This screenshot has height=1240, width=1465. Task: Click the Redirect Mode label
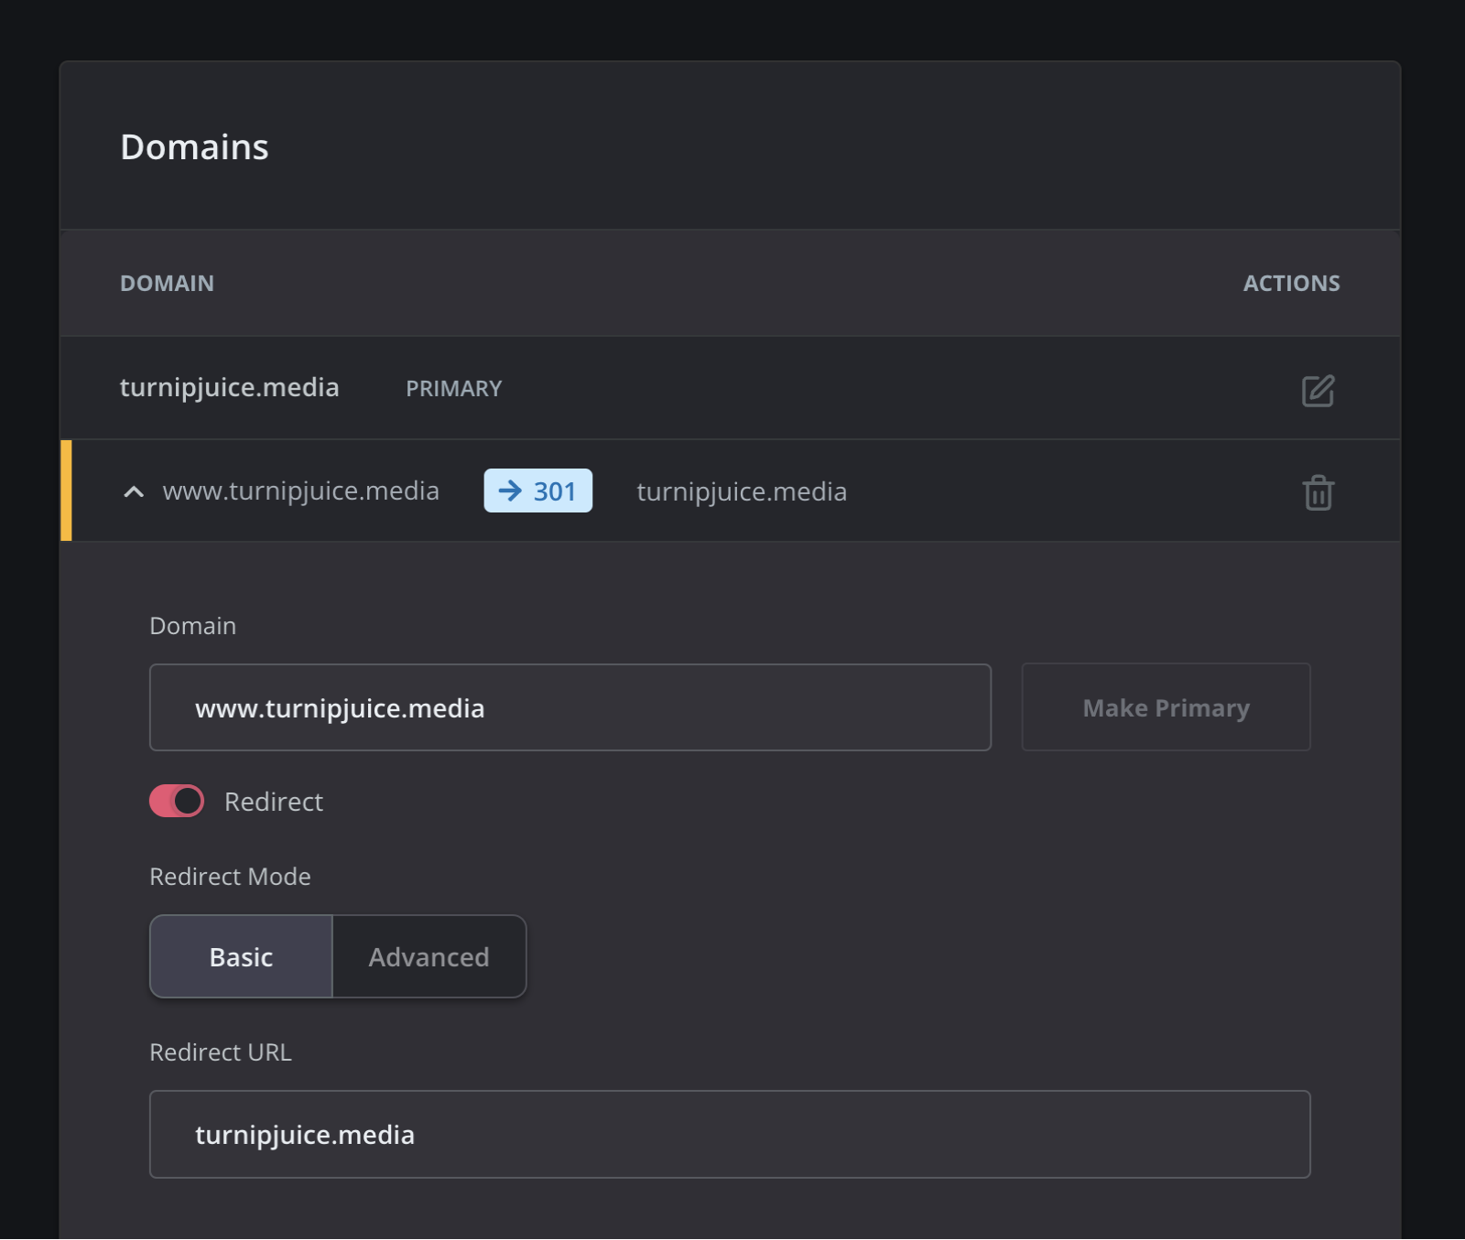click(x=230, y=877)
